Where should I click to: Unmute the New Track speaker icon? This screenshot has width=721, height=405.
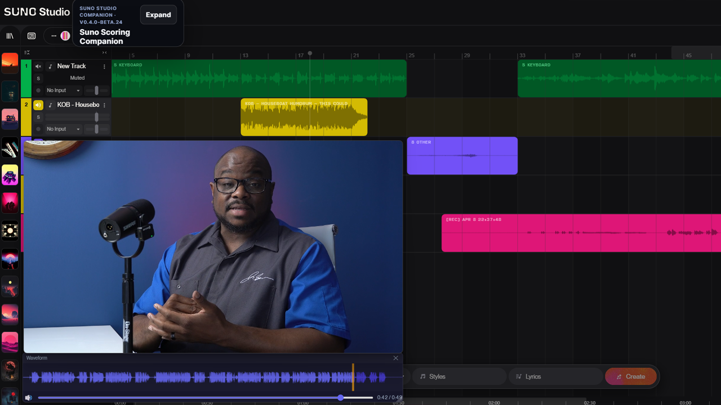coord(38,66)
